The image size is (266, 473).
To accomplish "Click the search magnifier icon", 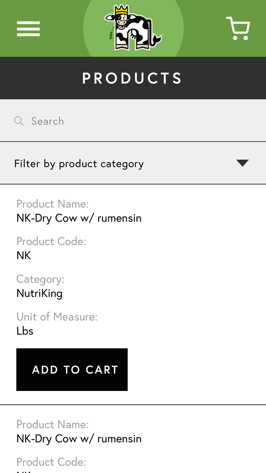I will click(x=19, y=121).
